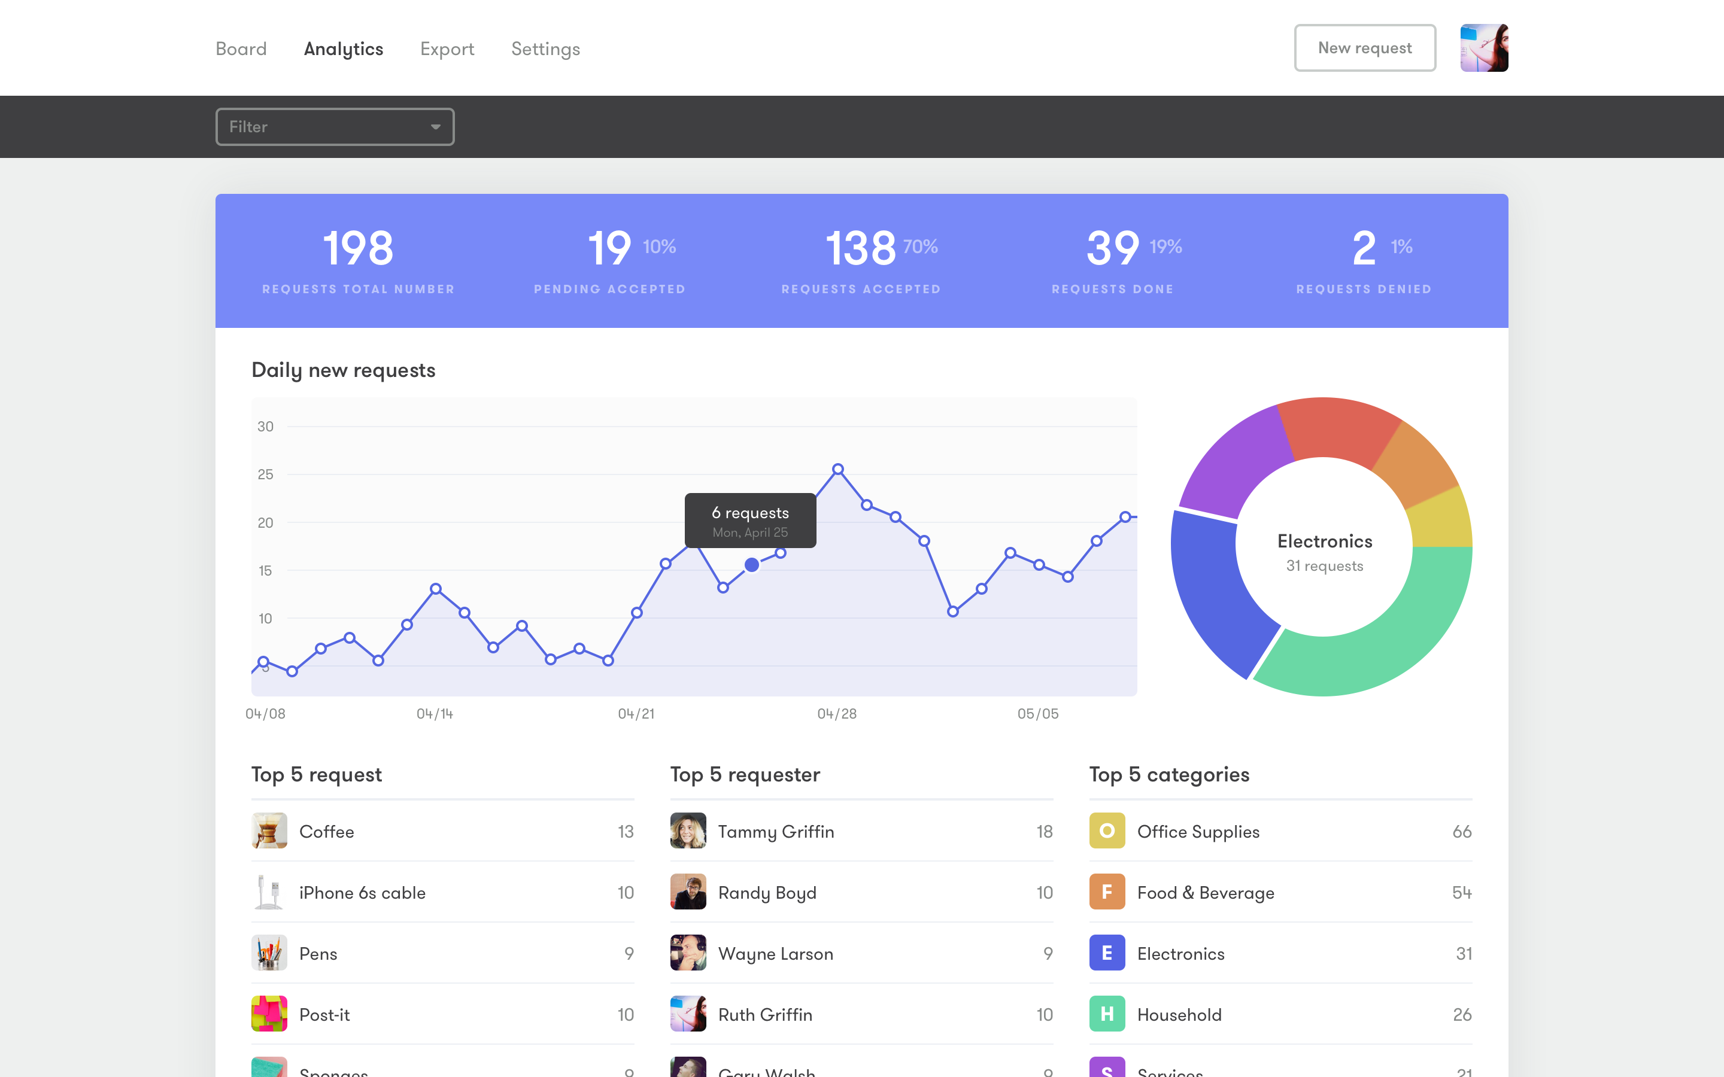Screen dimensions: 1724x1077
Task: Click the Filter dropdown arrow
Action: [435, 127]
